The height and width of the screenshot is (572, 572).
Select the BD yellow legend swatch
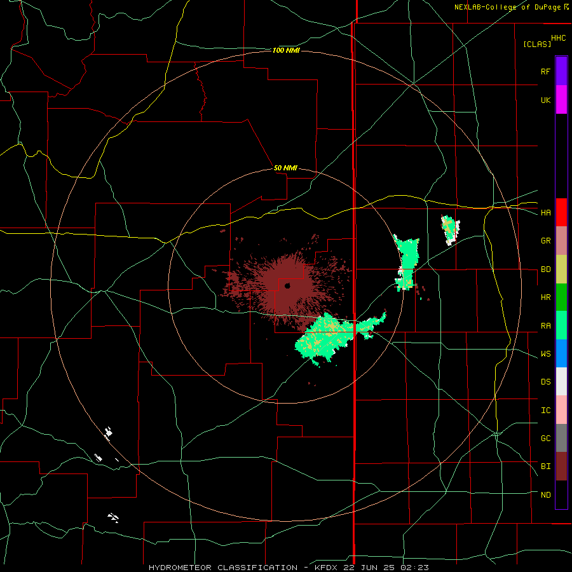pyautogui.click(x=561, y=269)
